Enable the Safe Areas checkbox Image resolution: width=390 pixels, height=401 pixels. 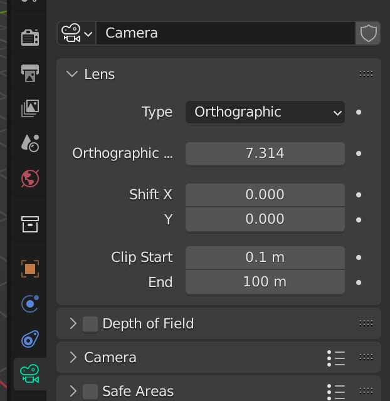(90, 392)
